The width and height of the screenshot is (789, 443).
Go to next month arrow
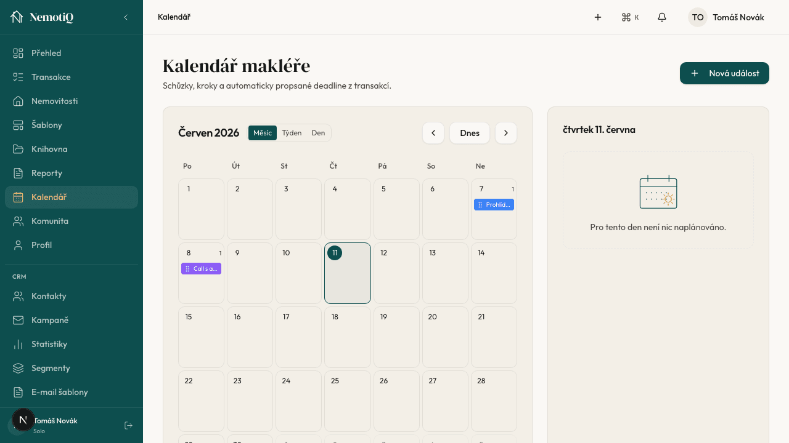[506, 133]
